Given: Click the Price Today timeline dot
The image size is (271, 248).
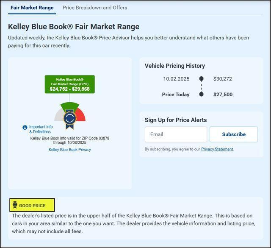Looking at the screenshot, I should 201,94.
